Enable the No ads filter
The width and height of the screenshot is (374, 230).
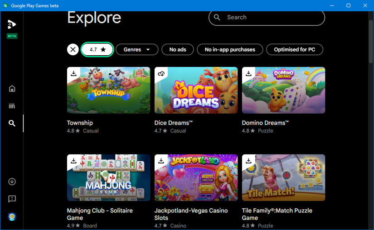(x=179, y=49)
